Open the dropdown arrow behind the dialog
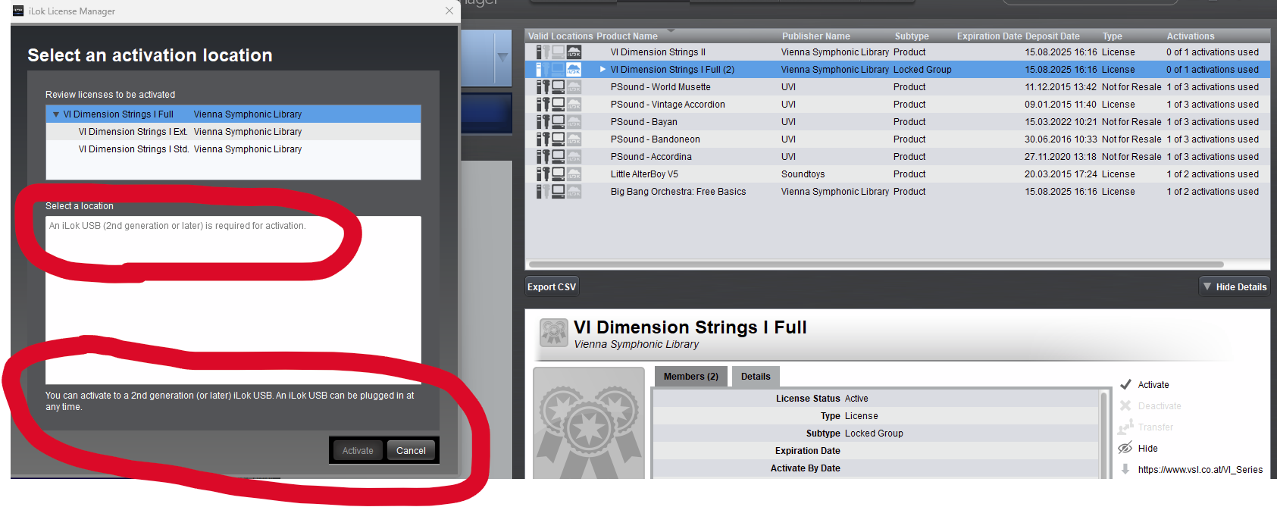The width and height of the screenshot is (1277, 507). click(x=502, y=57)
